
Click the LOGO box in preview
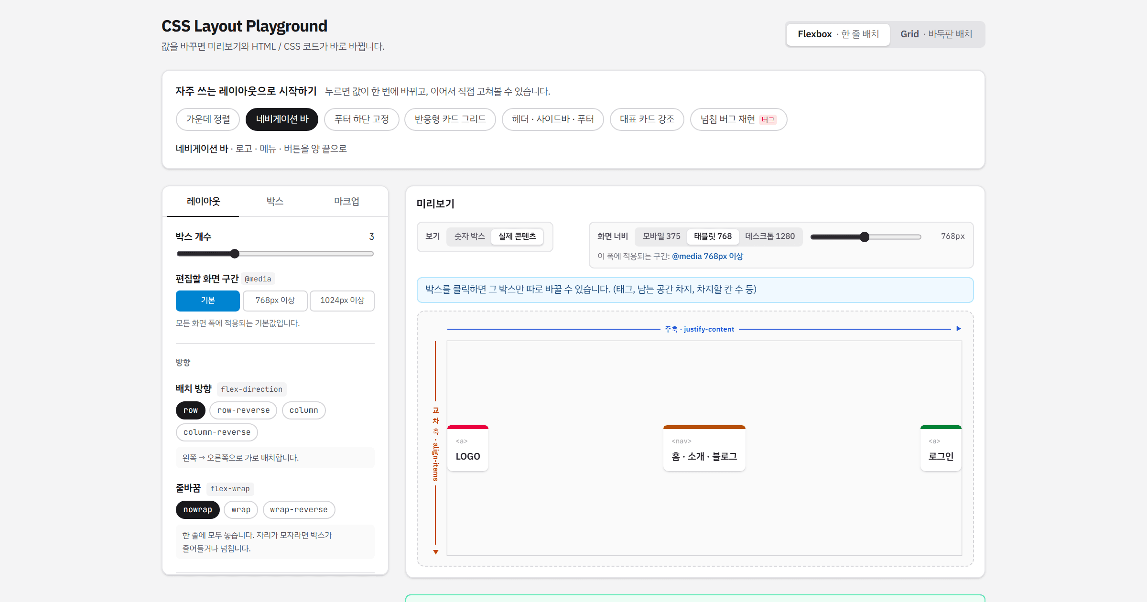coord(468,448)
